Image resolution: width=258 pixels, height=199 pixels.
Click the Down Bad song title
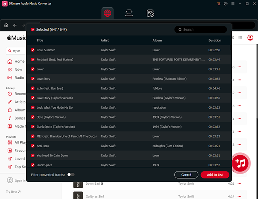point(92,183)
